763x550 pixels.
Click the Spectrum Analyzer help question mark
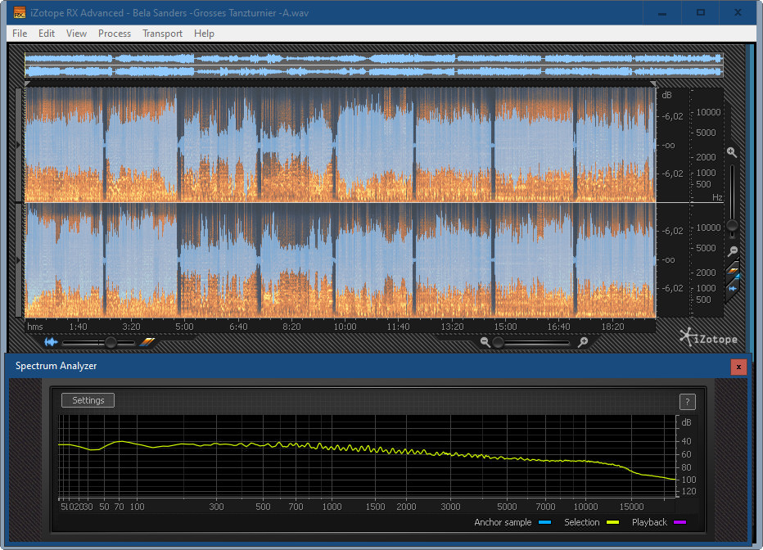[x=688, y=401]
